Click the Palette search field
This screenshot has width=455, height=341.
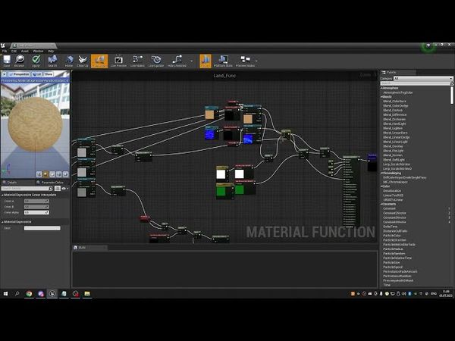[x=416, y=83]
